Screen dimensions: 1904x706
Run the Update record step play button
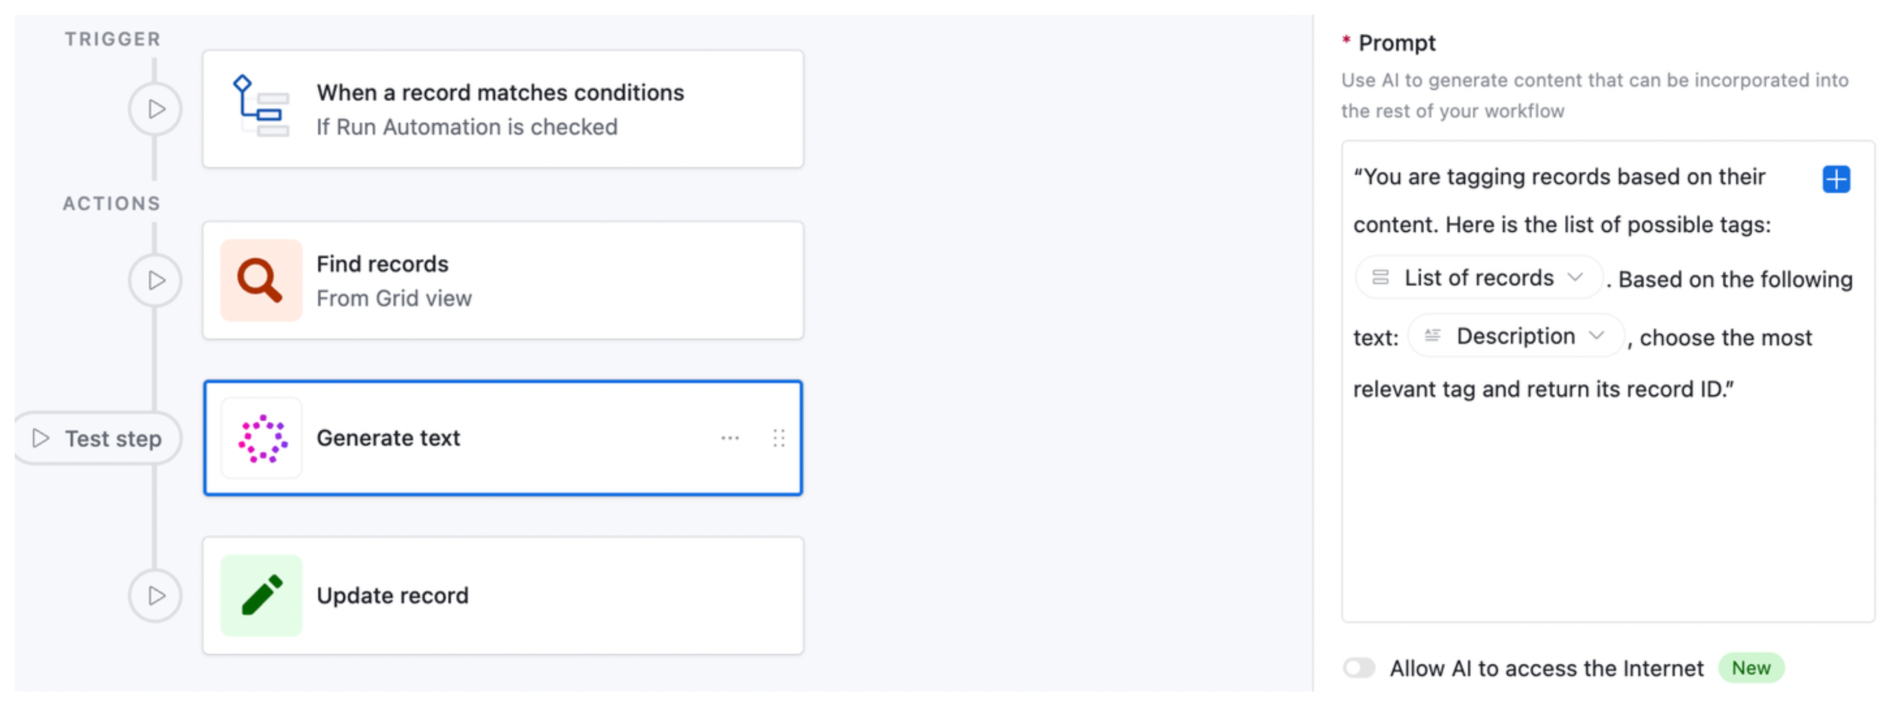pos(155,595)
